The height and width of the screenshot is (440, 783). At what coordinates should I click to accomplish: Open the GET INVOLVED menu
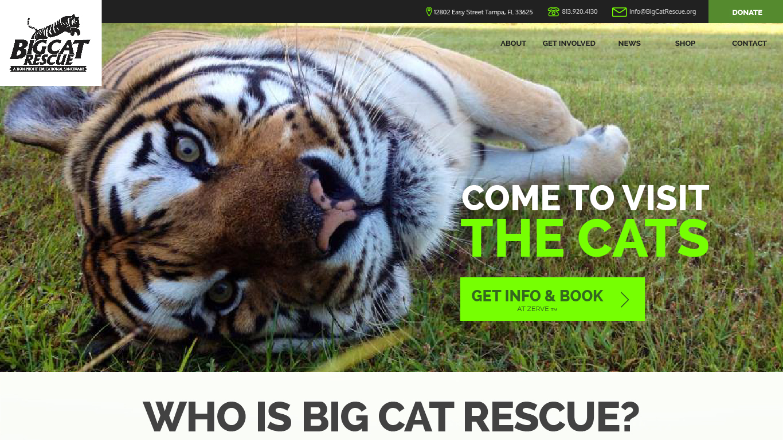coord(569,44)
